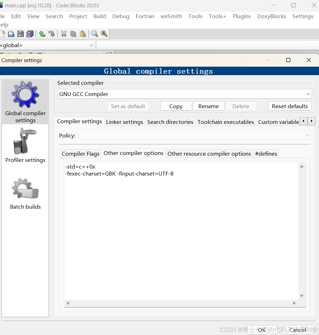This screenshot has height=335, width=319.
Task: Open the Edit menu
Action: [16, 16]
